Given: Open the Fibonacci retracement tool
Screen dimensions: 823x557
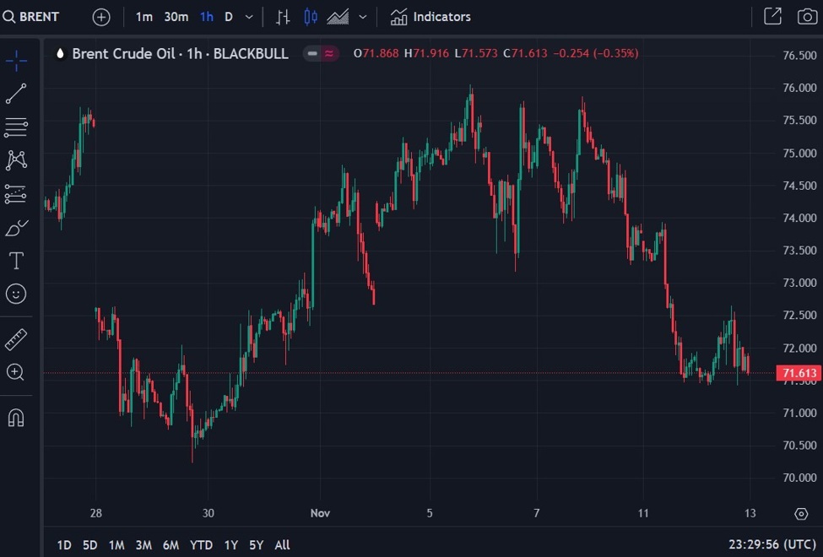Looking at the screenshot, I should (x=16, y=127).
